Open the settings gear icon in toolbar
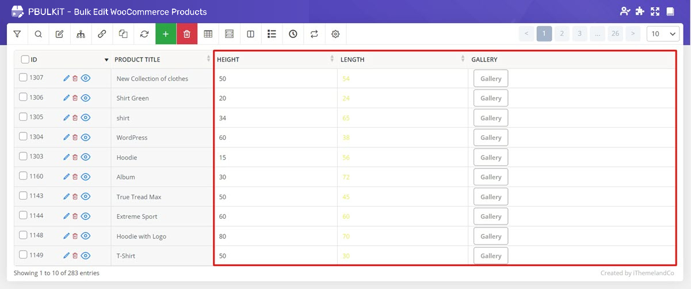Viewport: 691px width, 289px height. [335, 34]
